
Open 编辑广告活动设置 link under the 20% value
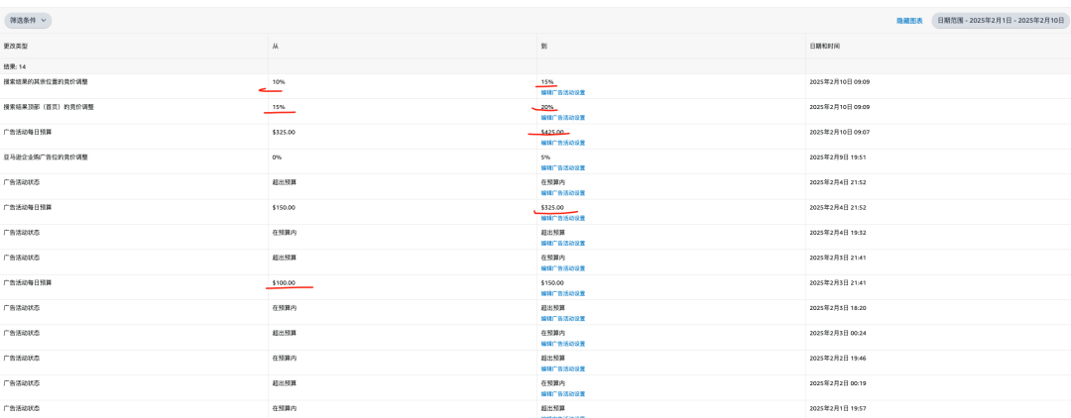563,117
